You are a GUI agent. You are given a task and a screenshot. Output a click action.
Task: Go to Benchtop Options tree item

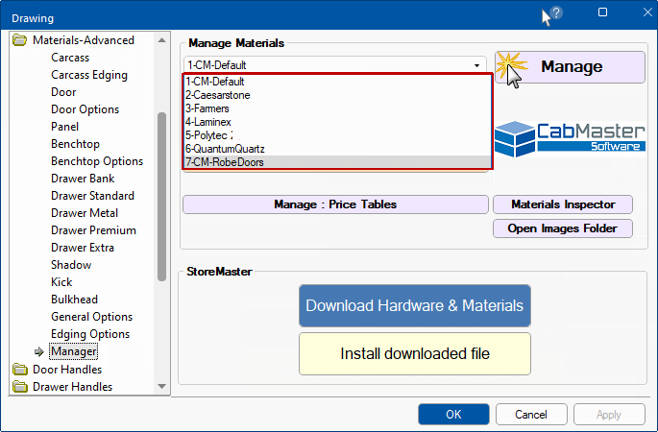(97, 161)
